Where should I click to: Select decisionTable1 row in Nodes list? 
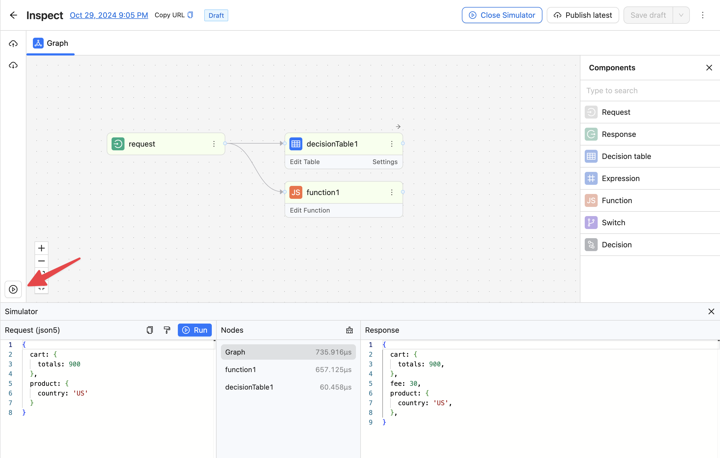tap(288, 387)
